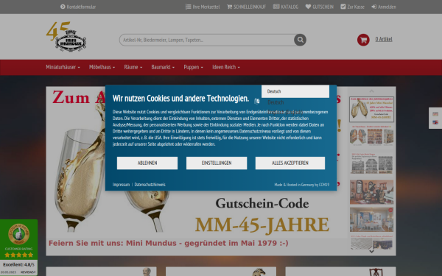Open cookie EINSTELLUNGEN

click(x=217, y=163)
